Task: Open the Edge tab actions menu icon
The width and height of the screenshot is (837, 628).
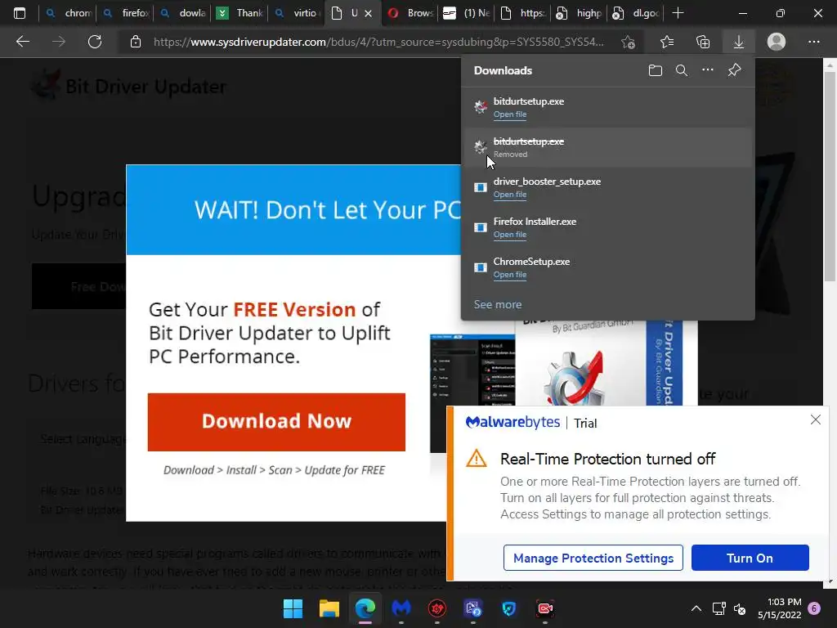Action: 20,13
